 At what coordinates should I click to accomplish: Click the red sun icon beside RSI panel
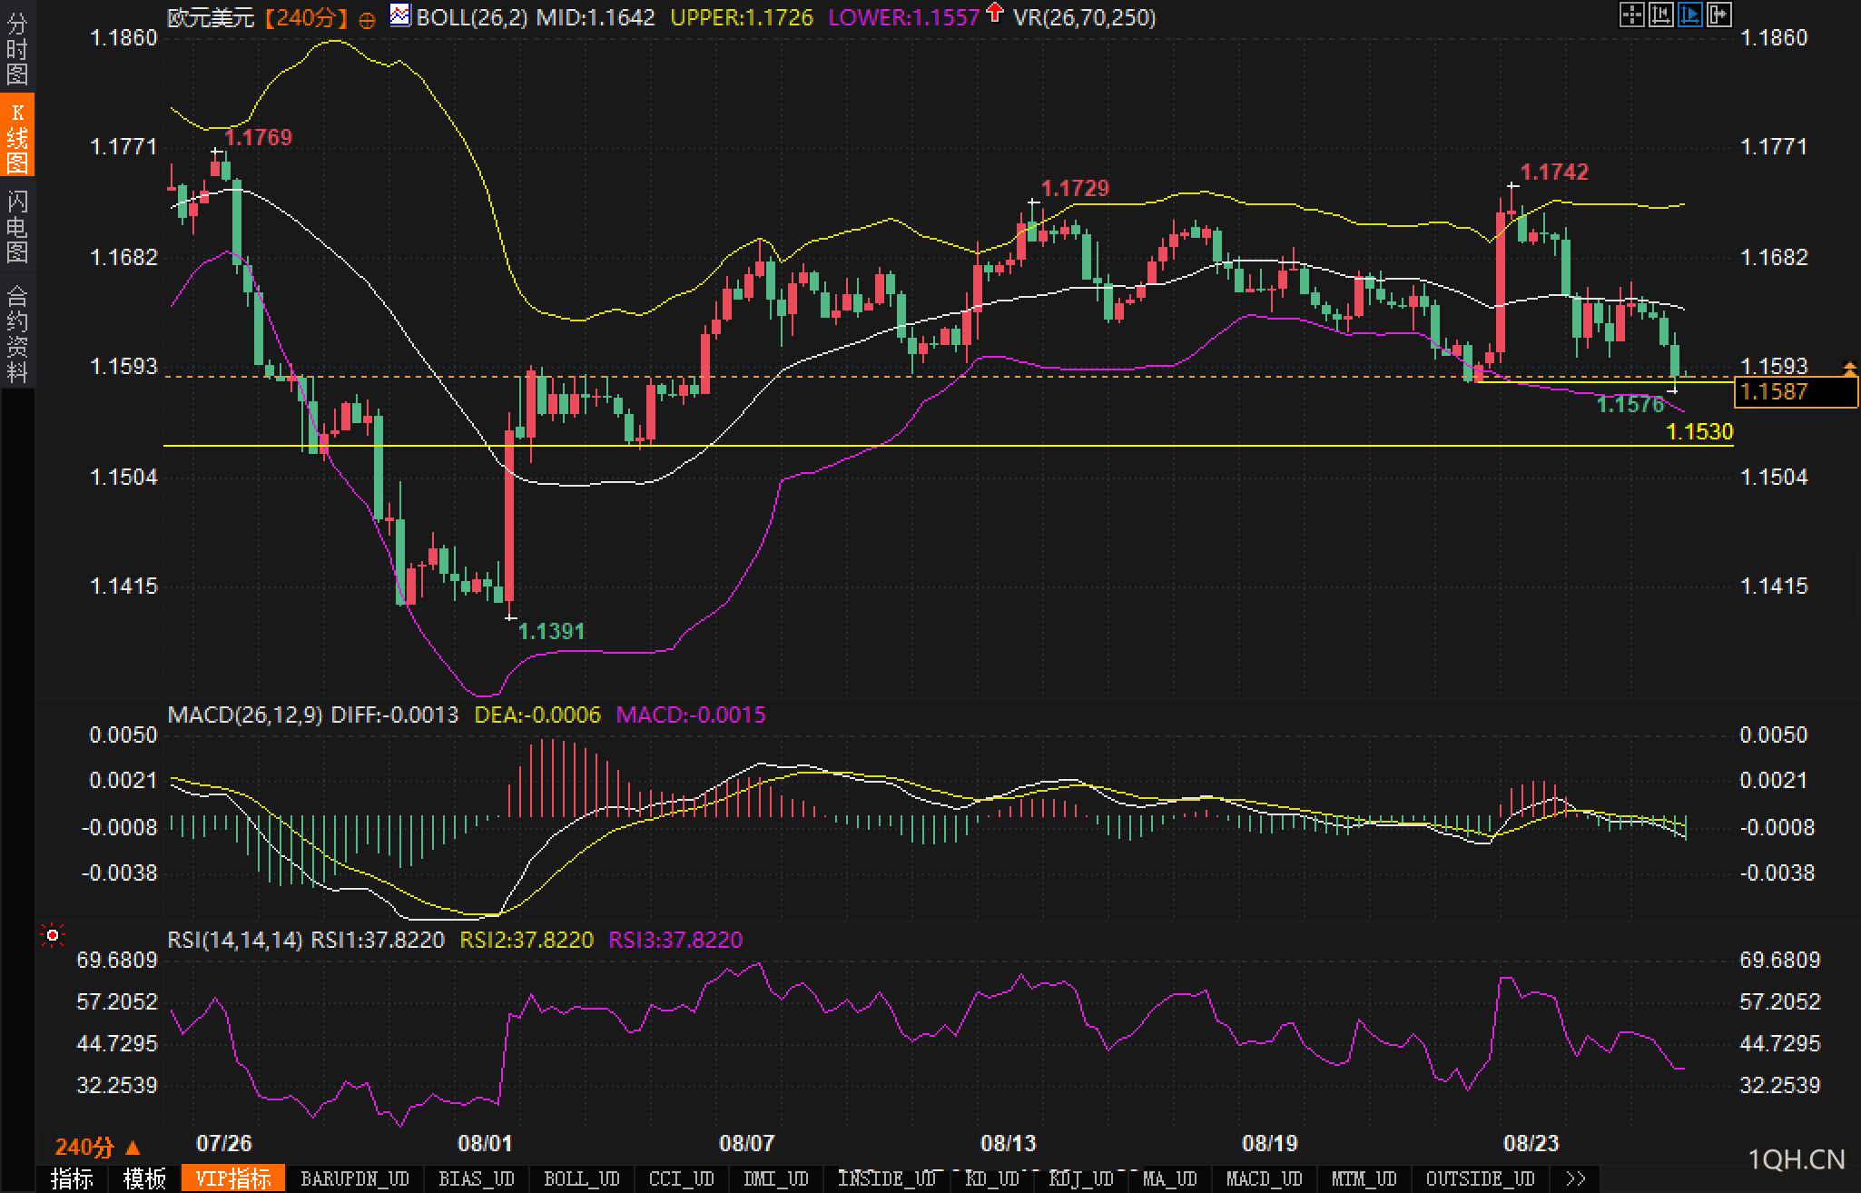pos(53,935)
